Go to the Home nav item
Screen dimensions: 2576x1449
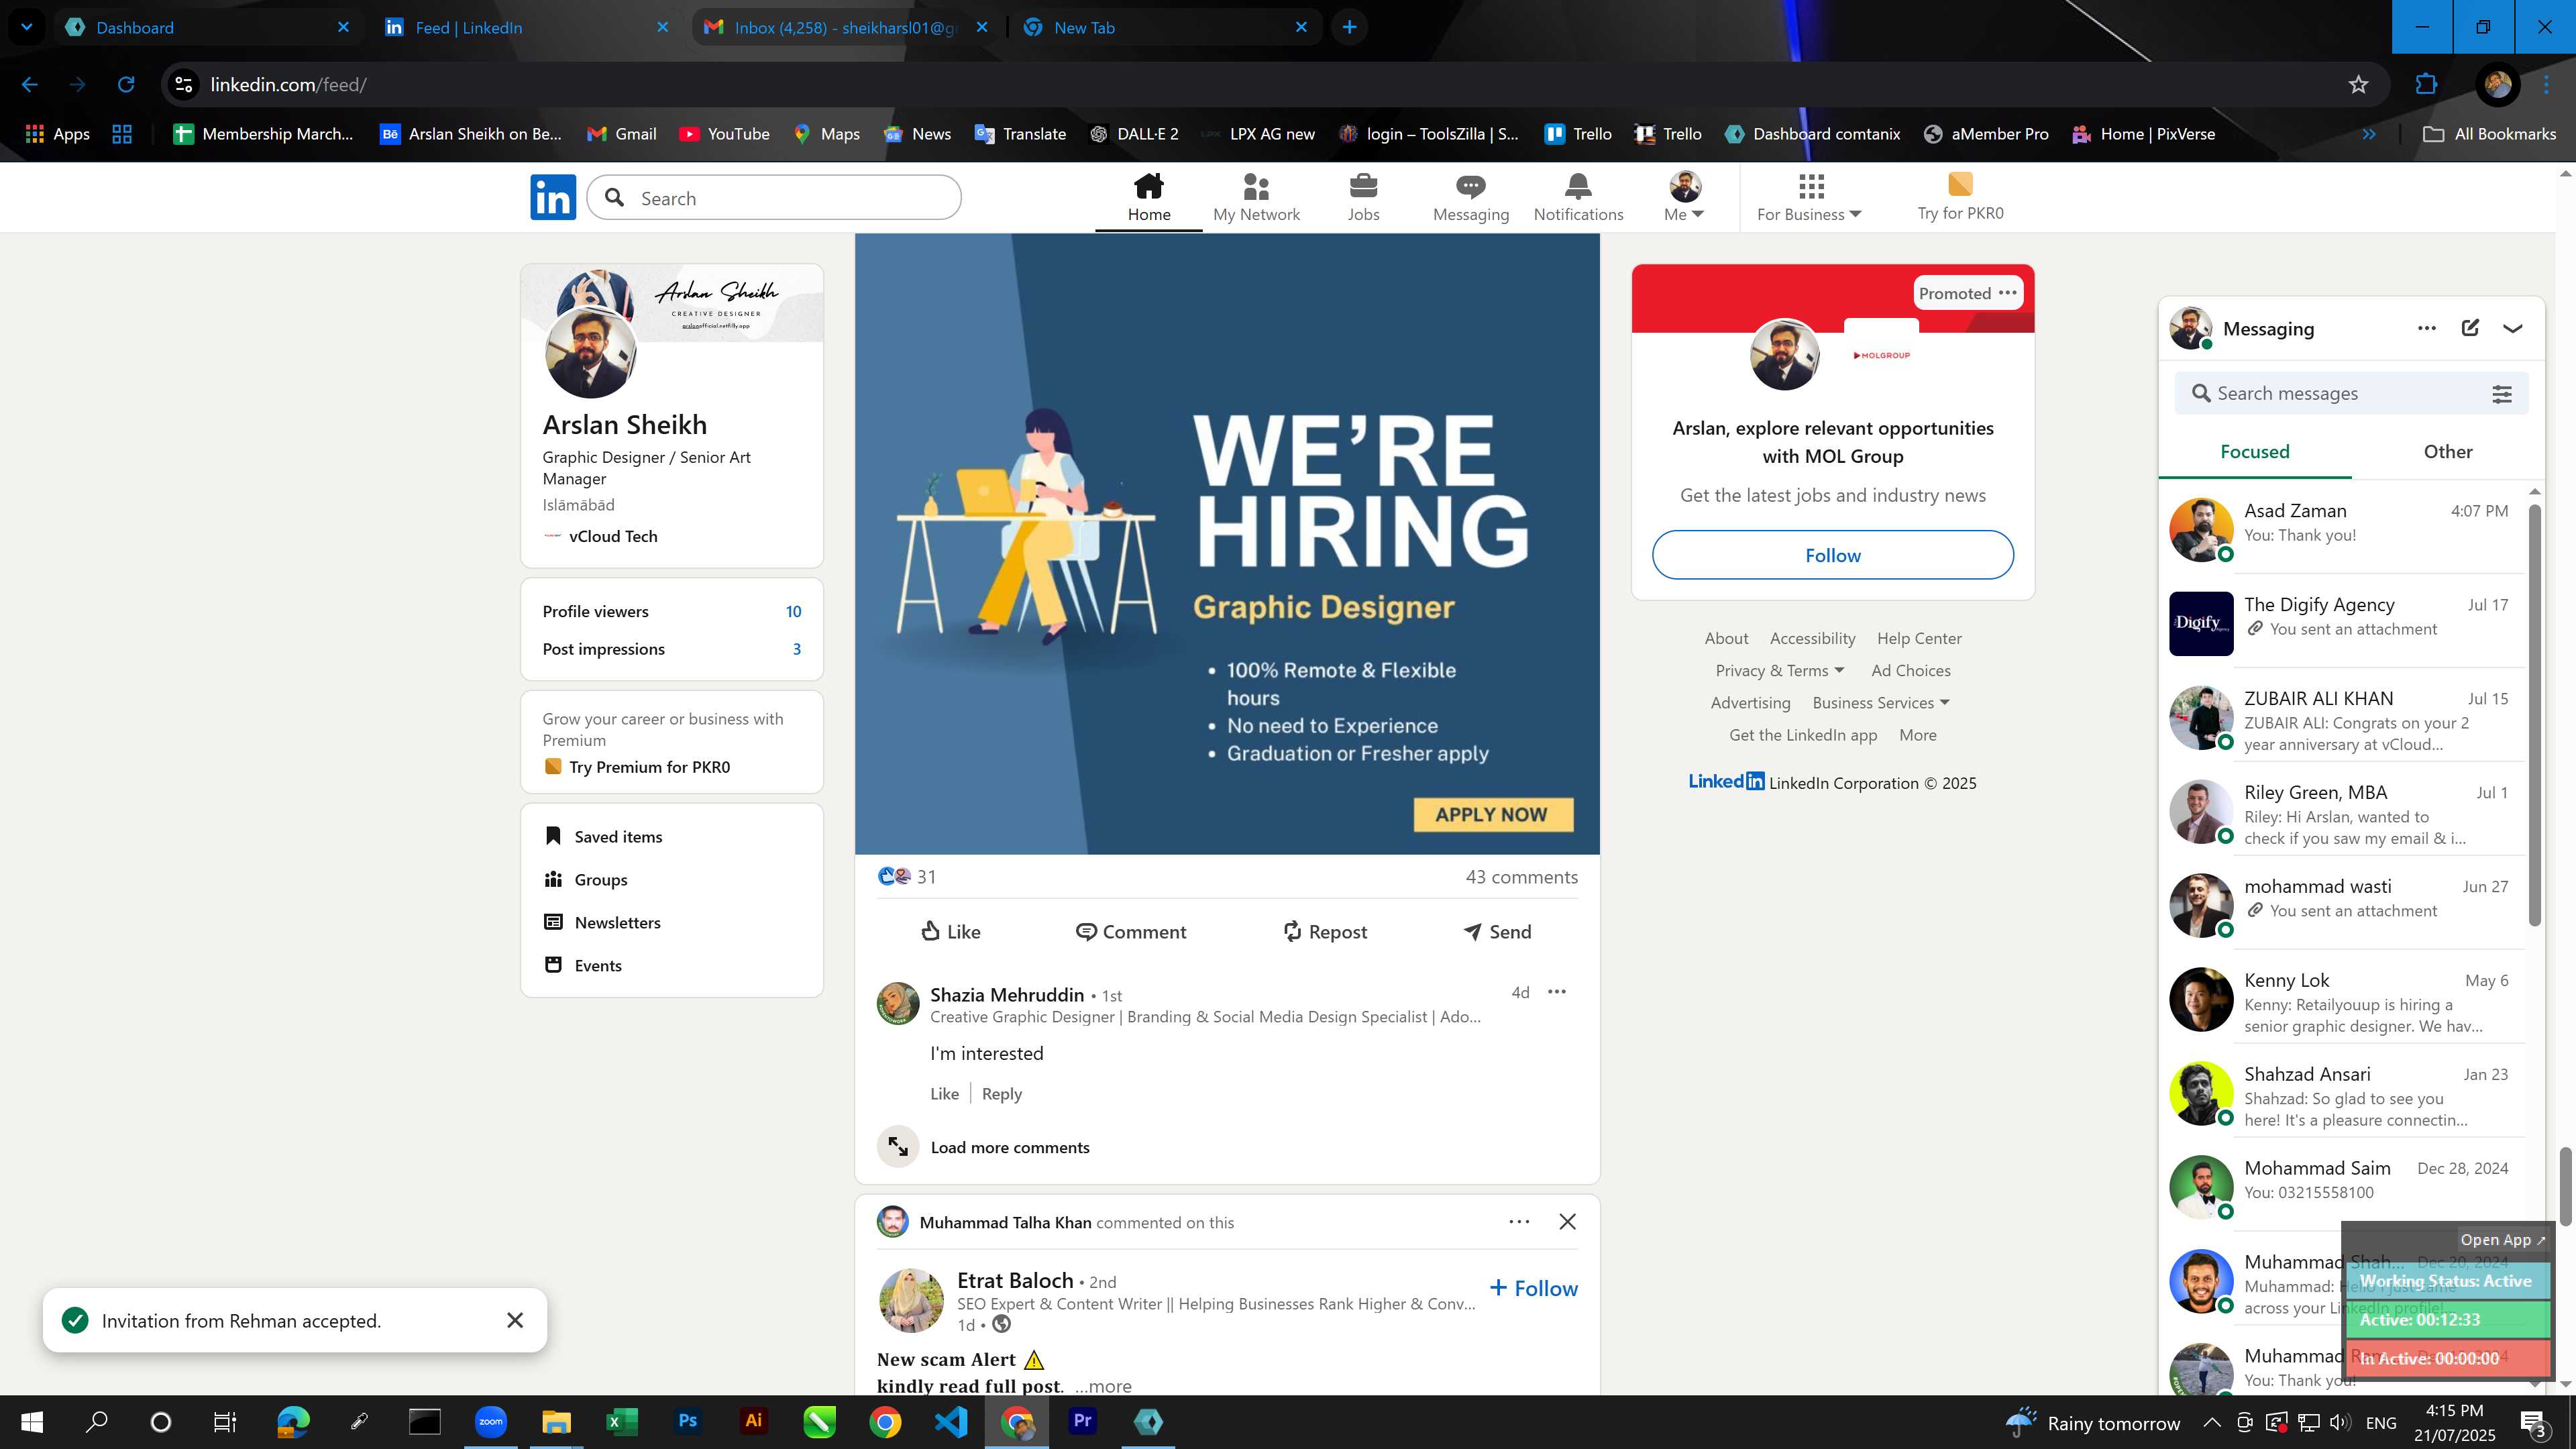point(1149,197)
